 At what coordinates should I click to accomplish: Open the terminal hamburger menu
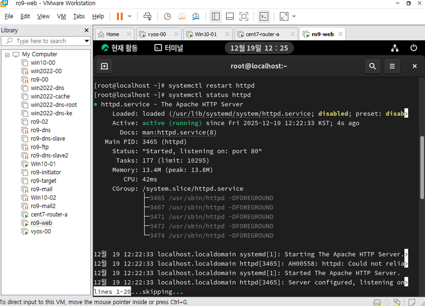(392, 66)
